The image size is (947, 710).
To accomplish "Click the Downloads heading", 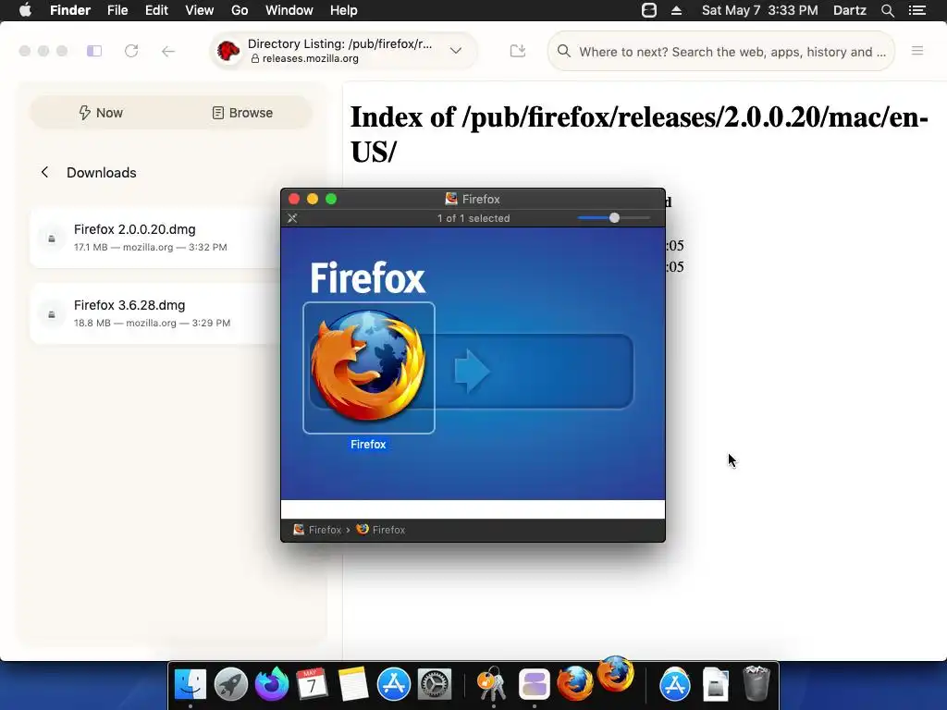I will pyautogui.click(x=102, y=173).
